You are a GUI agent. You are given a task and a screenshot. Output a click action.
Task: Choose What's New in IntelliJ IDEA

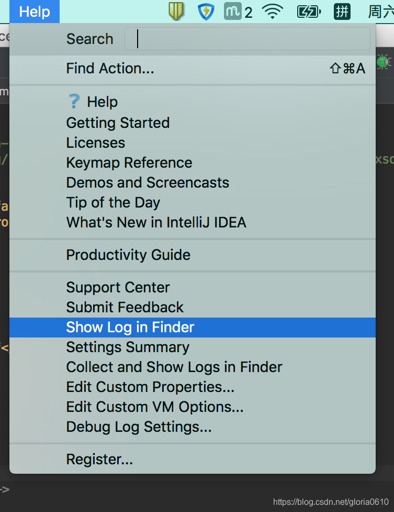(156, 222)
